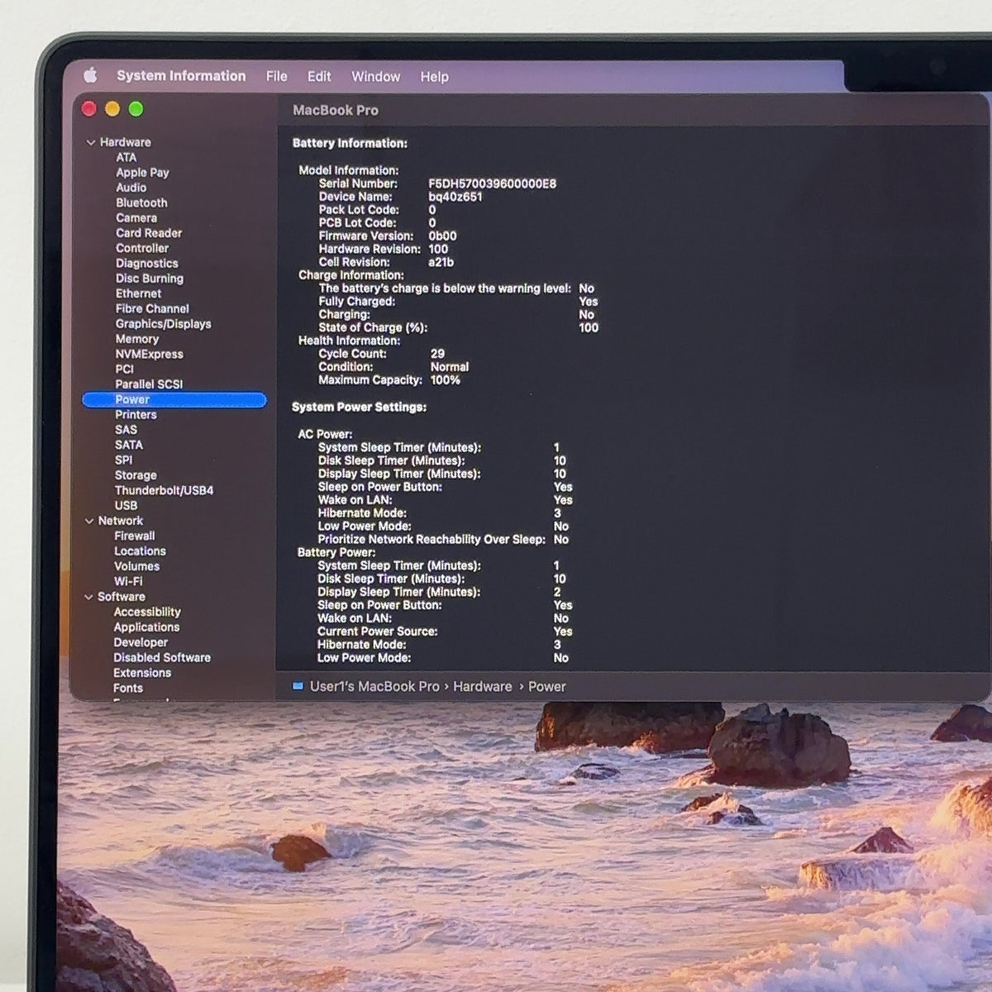The width and height of the screenshot is (992, 992).
Task: Click the battery serial number value
Action: tap(493, 184)
